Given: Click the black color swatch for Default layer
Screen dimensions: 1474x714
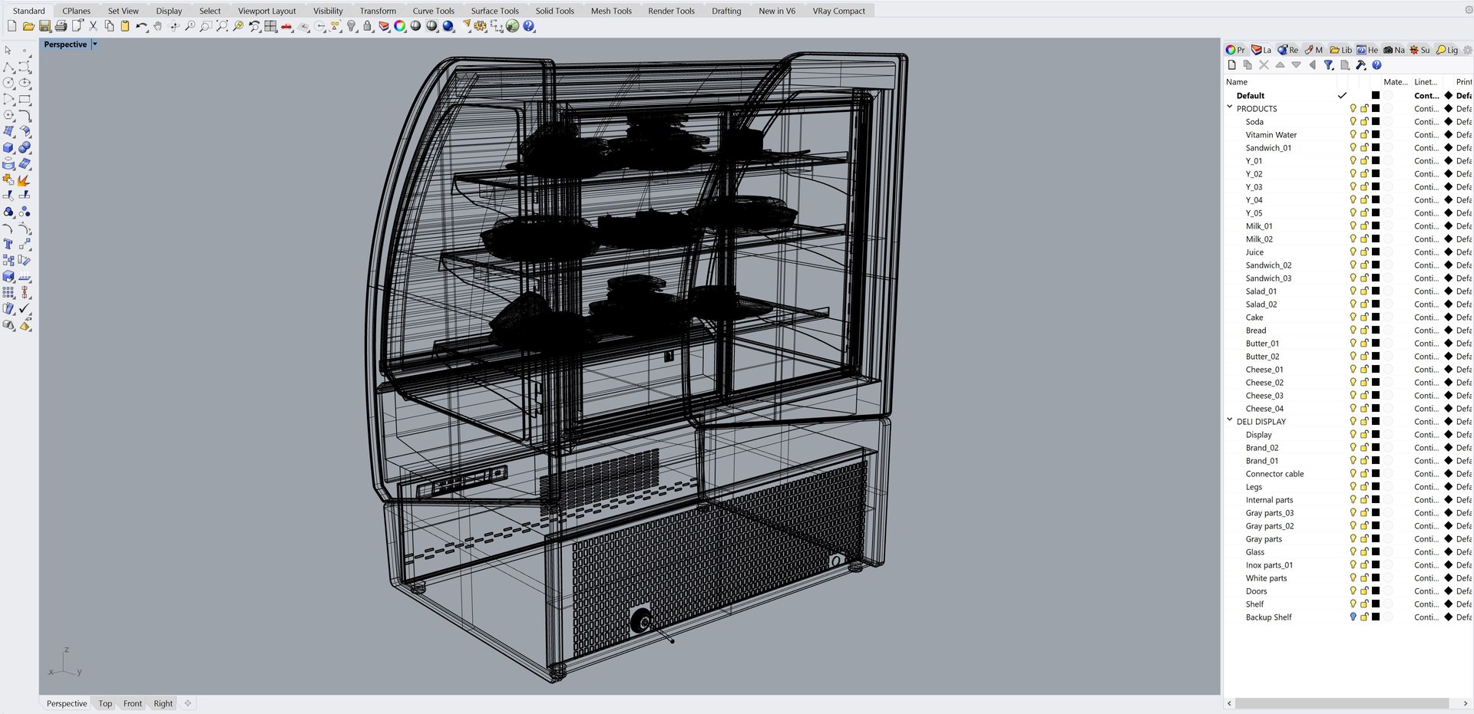Looking at the screenshot, I should pyautogui.click(x=1376, y=95).
